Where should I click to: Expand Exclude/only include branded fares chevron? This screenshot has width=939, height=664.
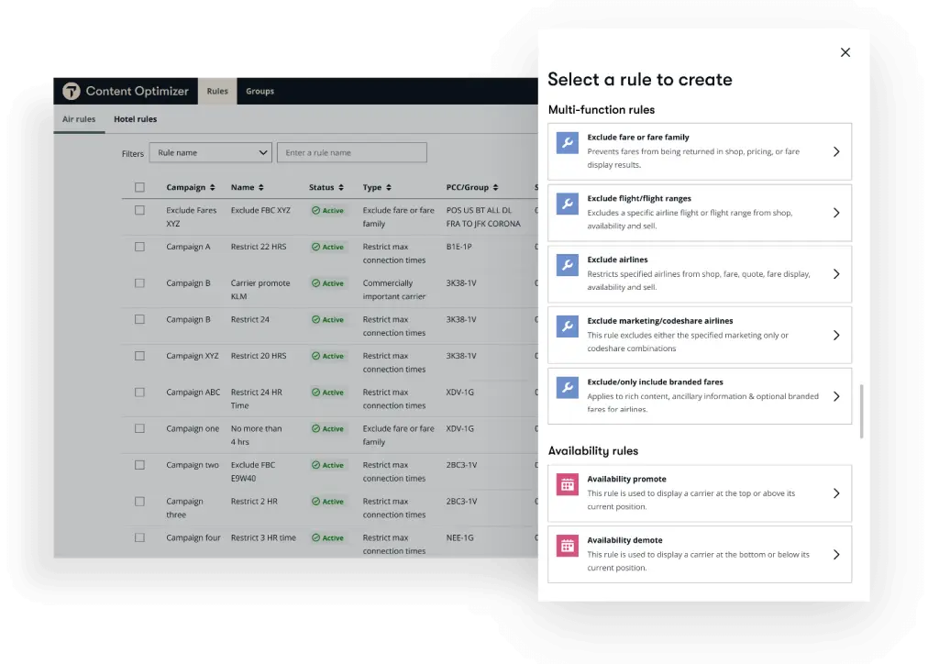(836, 397)
